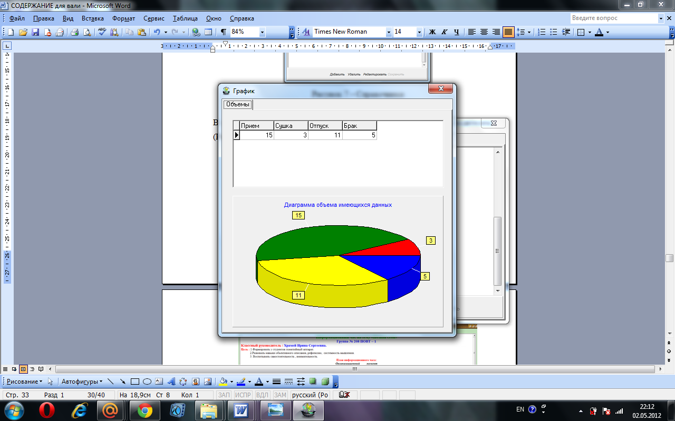Expand the line spacing dropdown arrow
This screenshot has height=421, width=675.
point(529,32)
